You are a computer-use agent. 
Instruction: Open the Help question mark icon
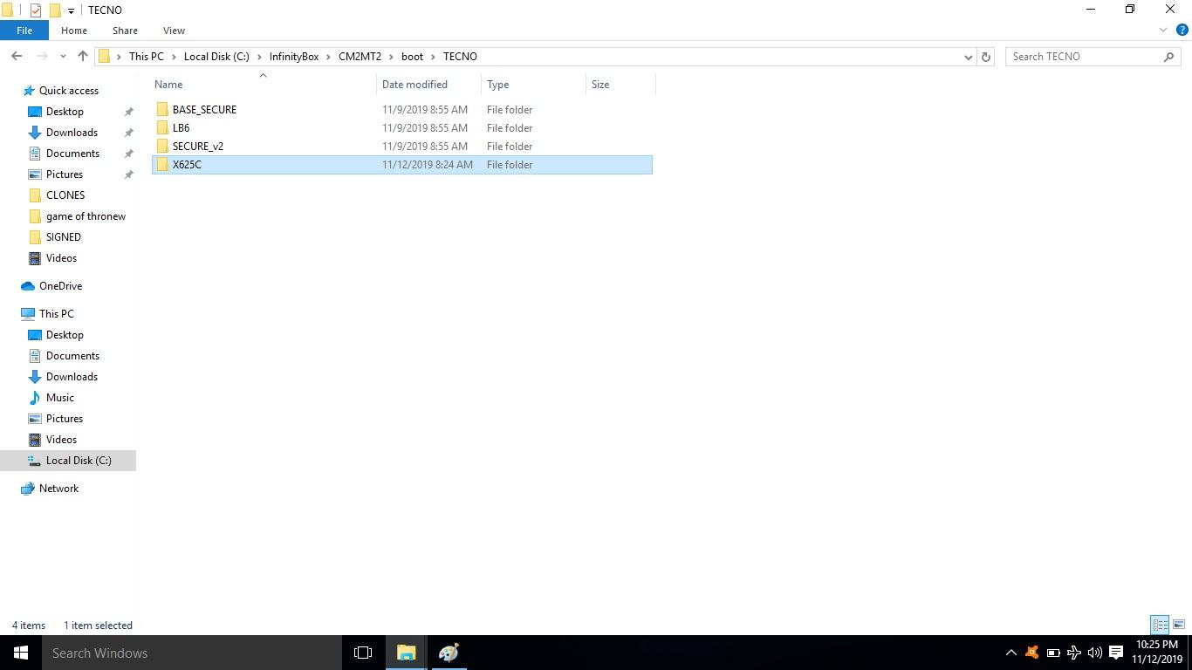coord(1182,31)
